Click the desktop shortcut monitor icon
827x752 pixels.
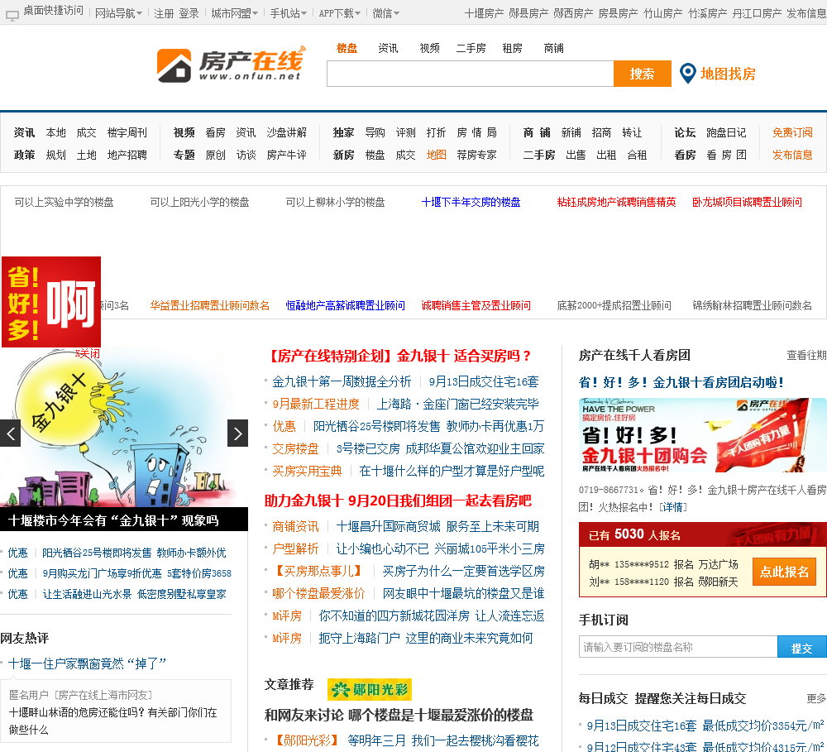click(12, 15)
